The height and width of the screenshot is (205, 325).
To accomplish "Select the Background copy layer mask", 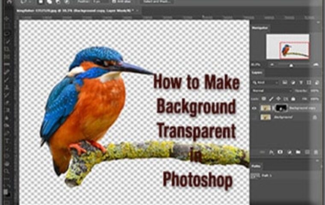I will pos(281,108).
